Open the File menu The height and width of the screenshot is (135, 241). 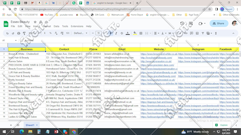(x=13, y=26)
